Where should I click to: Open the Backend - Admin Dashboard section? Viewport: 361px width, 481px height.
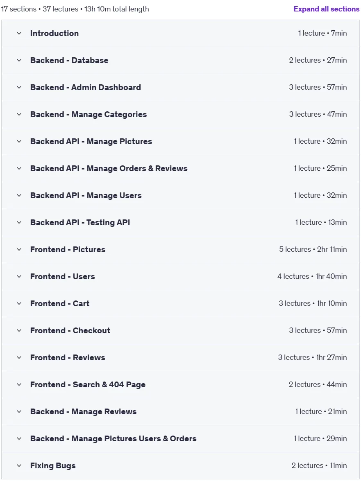click(180, 87)
